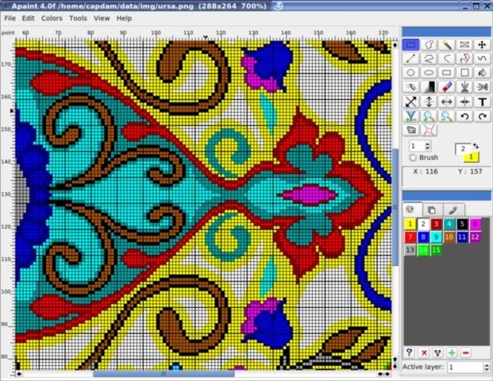493x381 pixels.
Task: Choose the eraser tool
Action: coord(446,87)
